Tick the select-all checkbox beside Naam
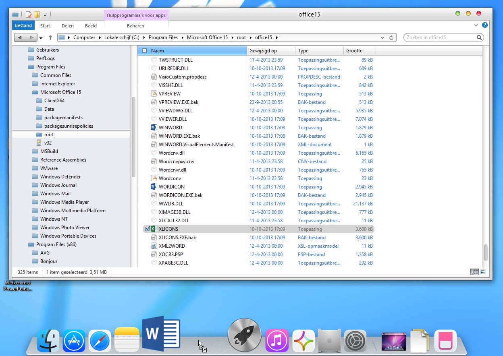The height and width of the screenshot is (356, 503). [145, 51]
